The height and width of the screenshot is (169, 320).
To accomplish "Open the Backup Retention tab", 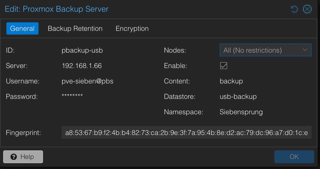I will pyautogui.click(x=75, y=28).
